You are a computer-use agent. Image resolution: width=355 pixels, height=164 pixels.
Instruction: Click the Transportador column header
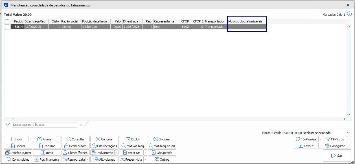pos(216,21)
